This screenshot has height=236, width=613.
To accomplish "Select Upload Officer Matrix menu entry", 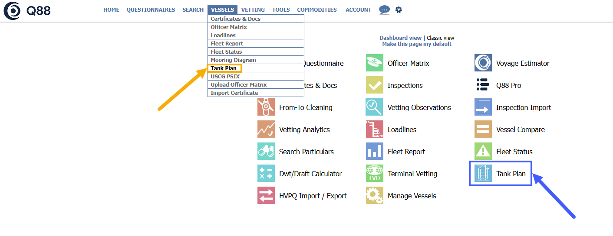I will [x=256, y=85].
